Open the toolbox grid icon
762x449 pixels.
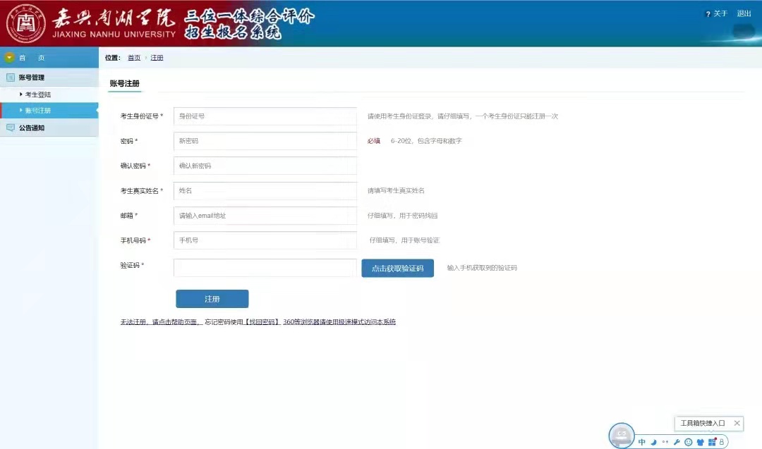711,441
